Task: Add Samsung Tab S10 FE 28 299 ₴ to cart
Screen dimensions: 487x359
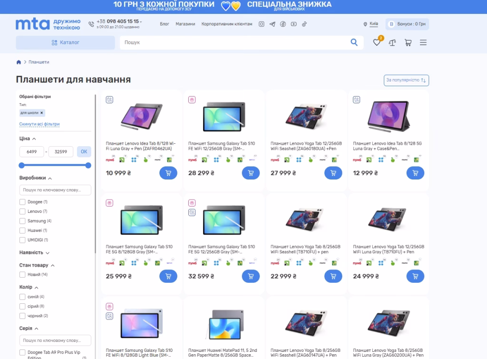Action: pyautogui.click(x=251, y=173)
